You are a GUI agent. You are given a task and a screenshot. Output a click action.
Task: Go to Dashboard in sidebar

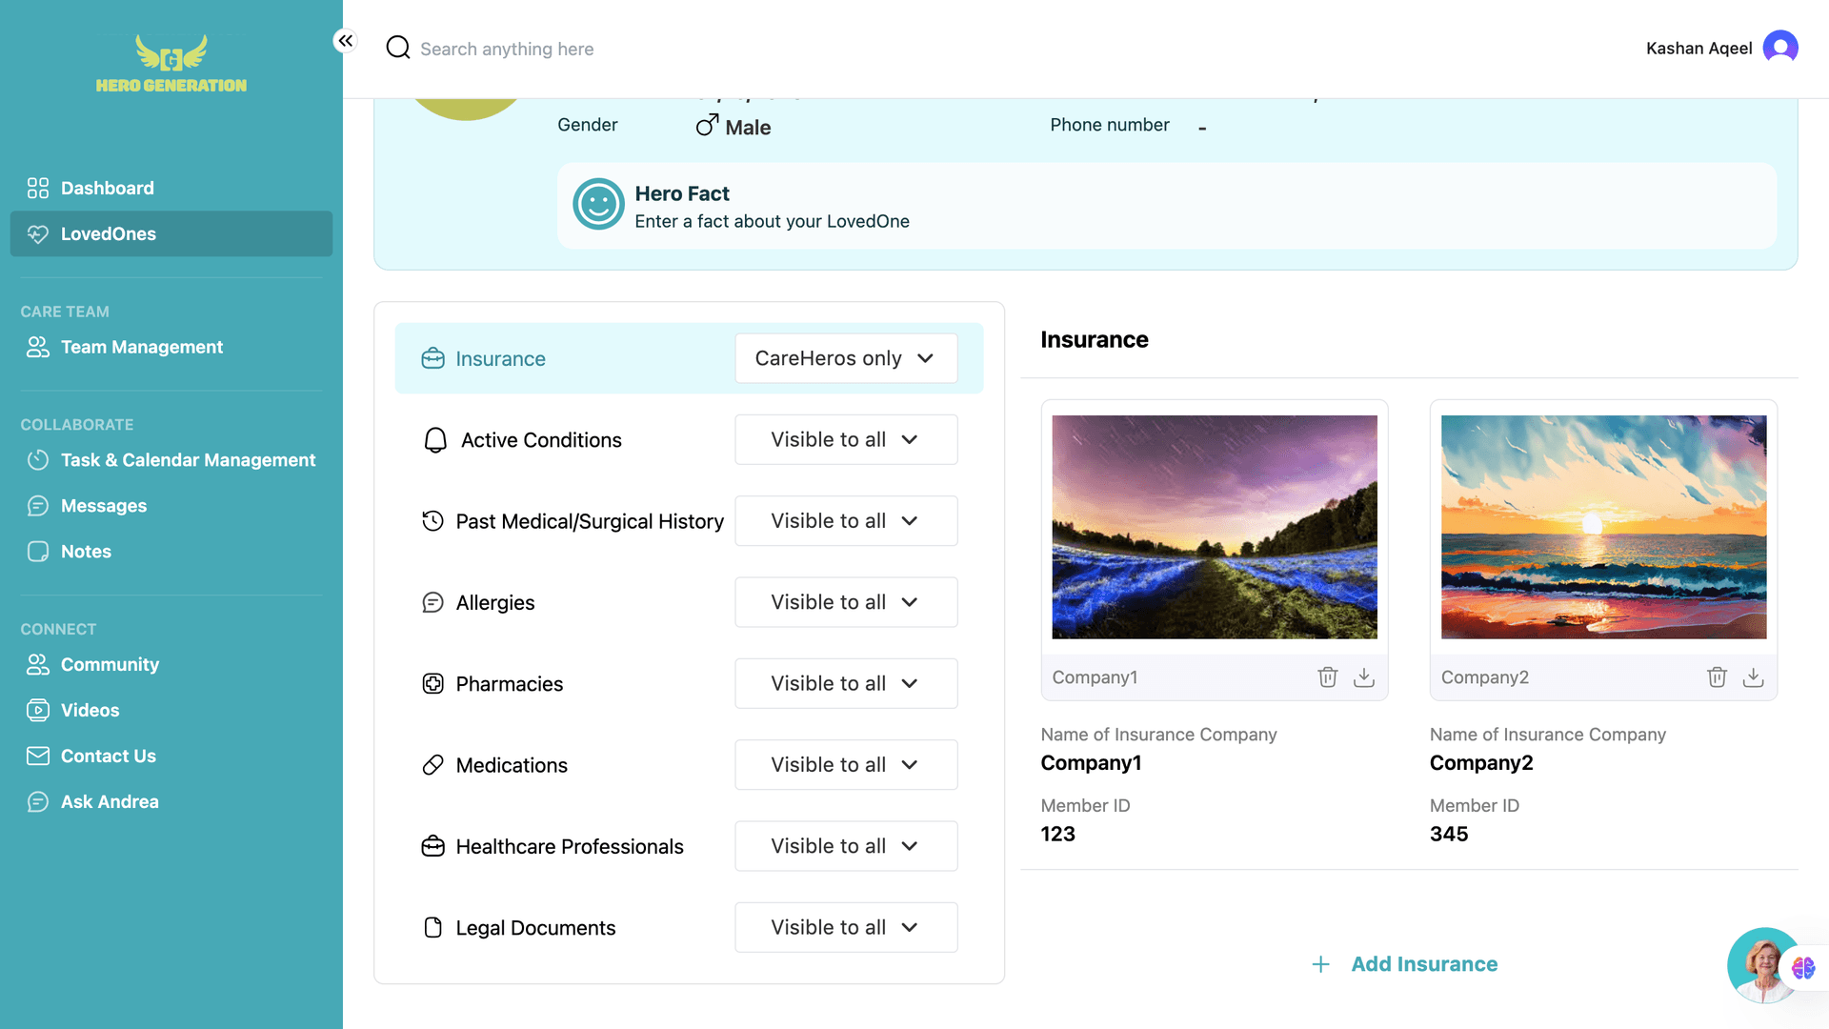pos(107,188)
